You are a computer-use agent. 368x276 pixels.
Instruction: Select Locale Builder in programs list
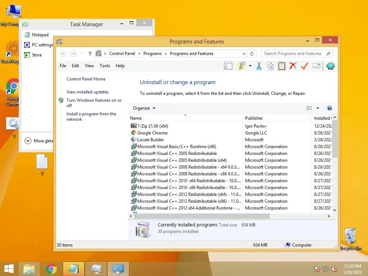pos(151,140)
